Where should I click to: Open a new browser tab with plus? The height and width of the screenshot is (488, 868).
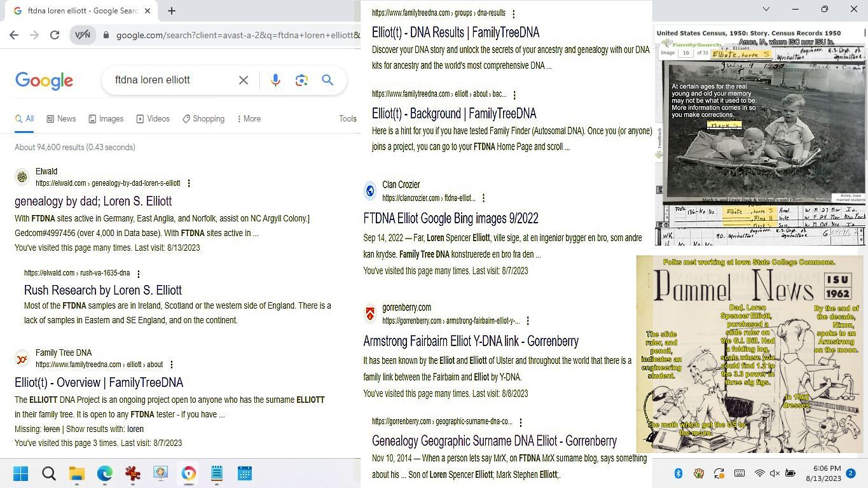point(172,11)
